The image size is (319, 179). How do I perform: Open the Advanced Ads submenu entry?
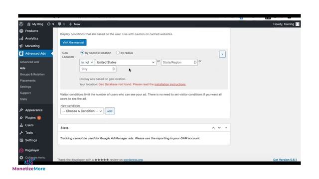click(29, 62)
